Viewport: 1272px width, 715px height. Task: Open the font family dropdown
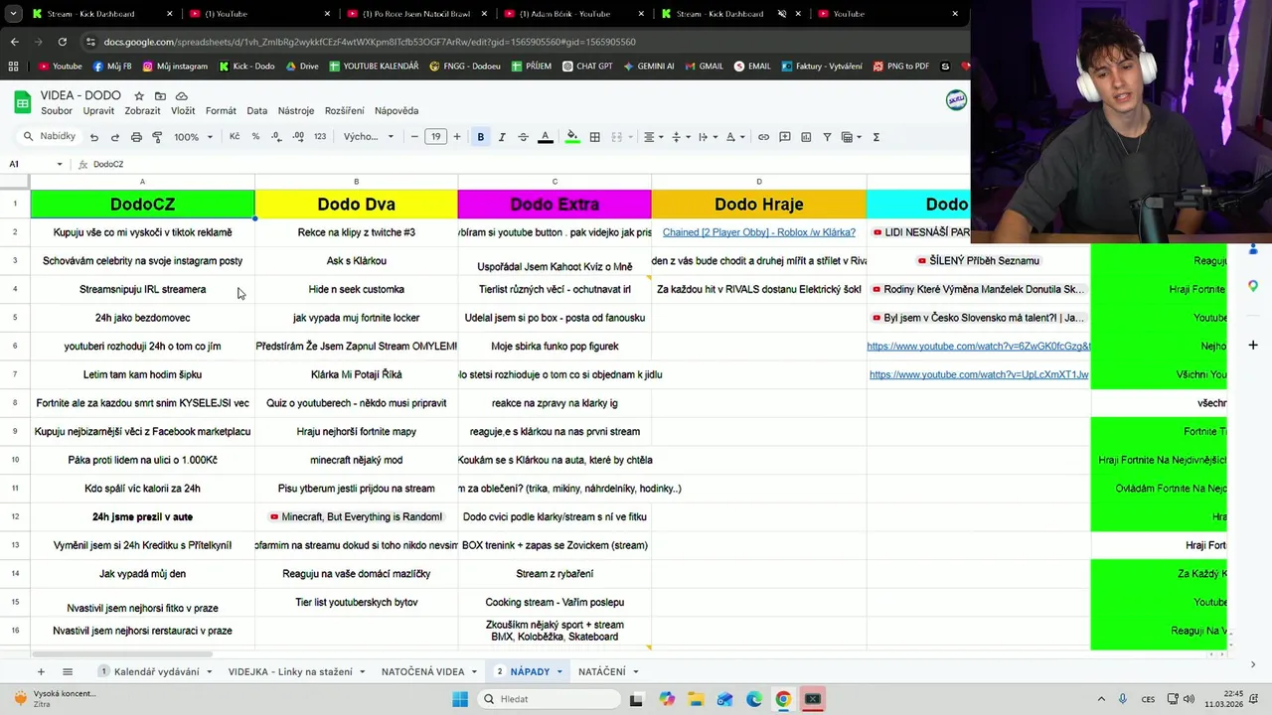click(369, 137)
